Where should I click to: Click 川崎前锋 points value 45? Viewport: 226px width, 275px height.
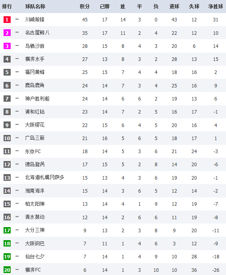[85, 20]
